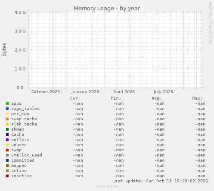Click the 'per_cpu' legend label
This screenshot has height=191, width=214.
pos(20,114)
